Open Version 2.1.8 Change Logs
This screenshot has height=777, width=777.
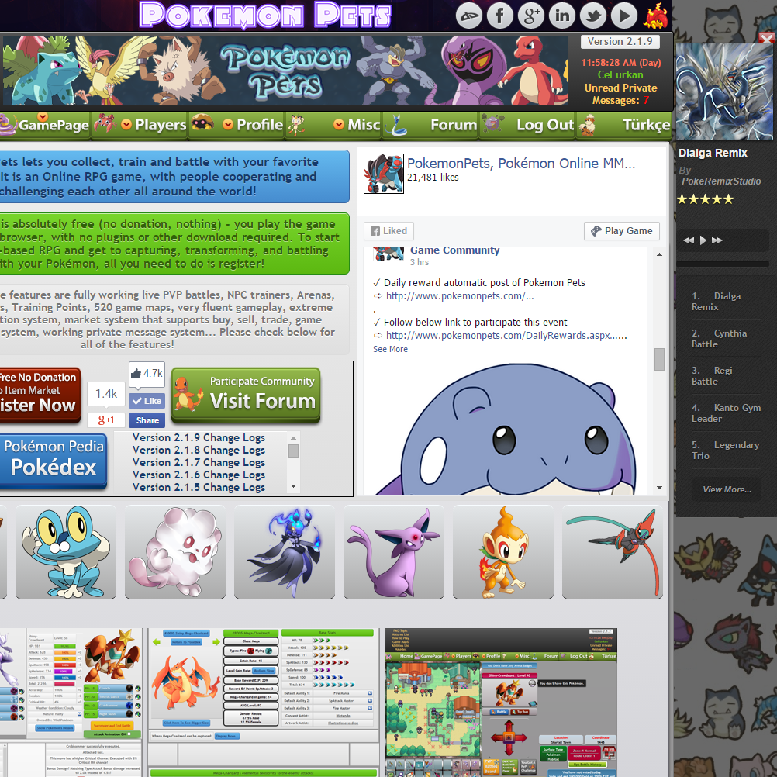point(199,450)
